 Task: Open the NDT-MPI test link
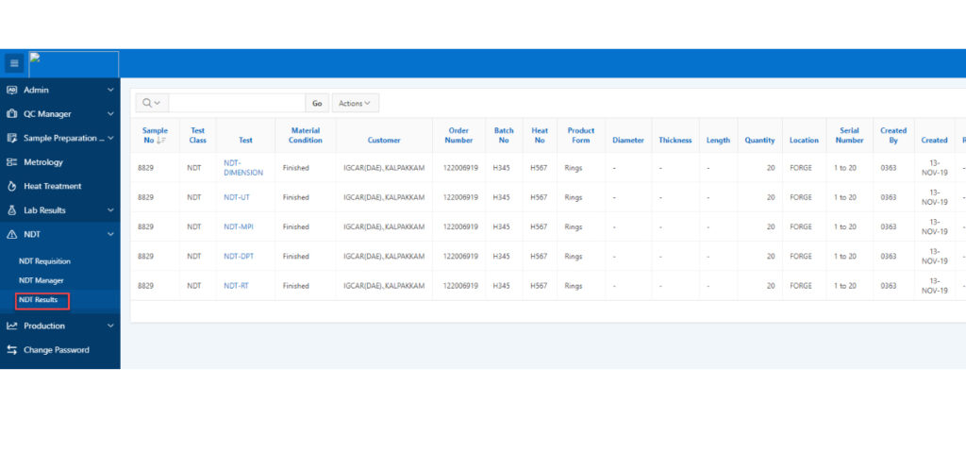click(239, 226)
